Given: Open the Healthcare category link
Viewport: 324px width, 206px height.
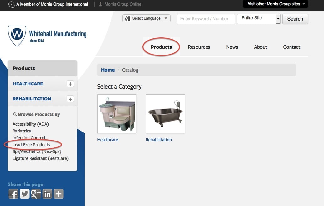Looking at the screenshot, I should point(108,140).
